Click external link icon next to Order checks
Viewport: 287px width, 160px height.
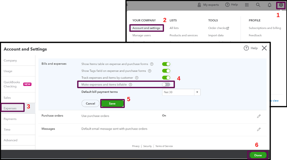click(228, 28)
